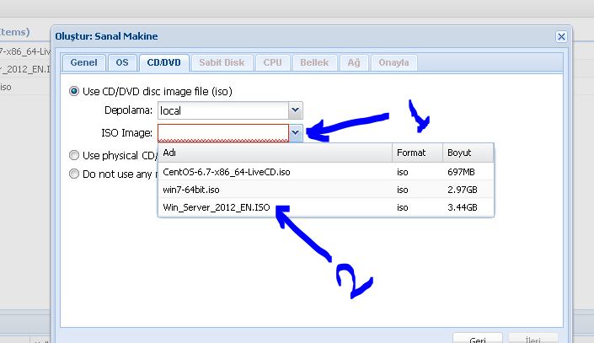This screenshot has width=594, height=343.
Task: Click inside the ISO Image input field
Action: [x=222, y=132]
